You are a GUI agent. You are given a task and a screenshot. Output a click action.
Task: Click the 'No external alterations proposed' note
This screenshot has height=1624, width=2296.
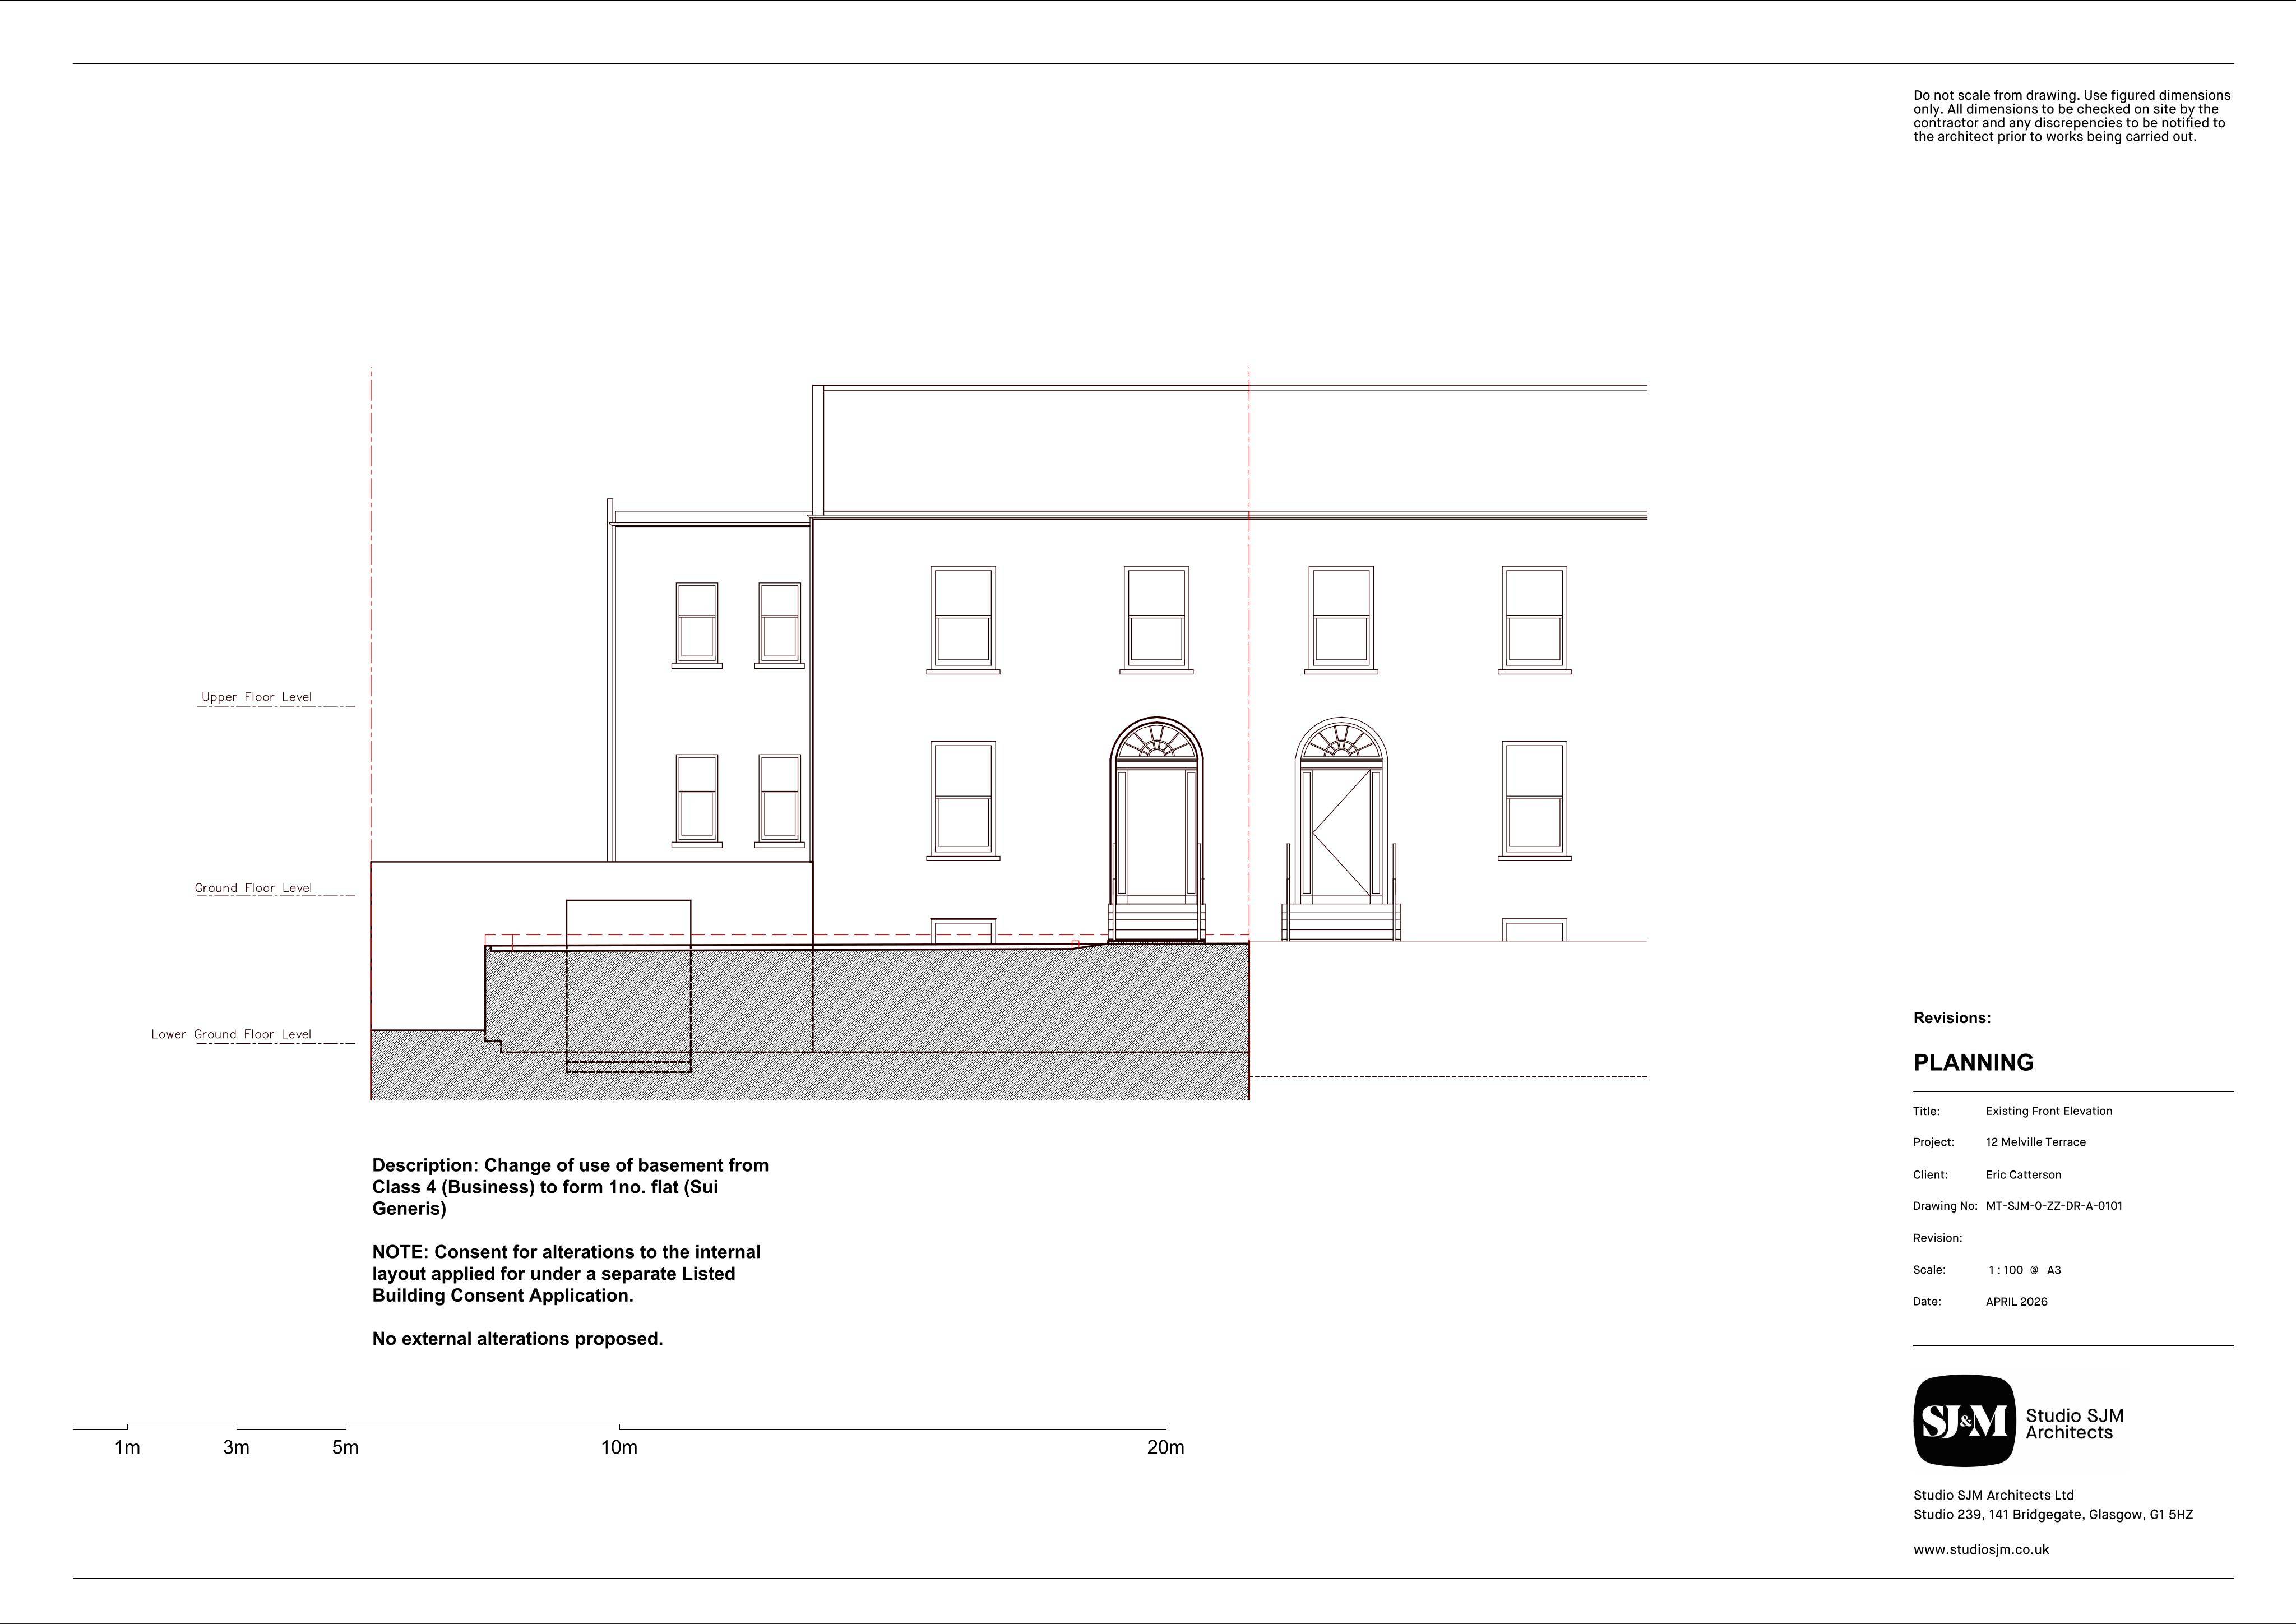[x=517, y=1339]
